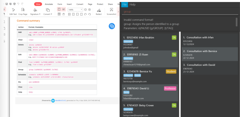Viewport: 240px width, 117px height.
Task: Click 'classmates' label on Betsy Crowe
Action: pos(128,109)
